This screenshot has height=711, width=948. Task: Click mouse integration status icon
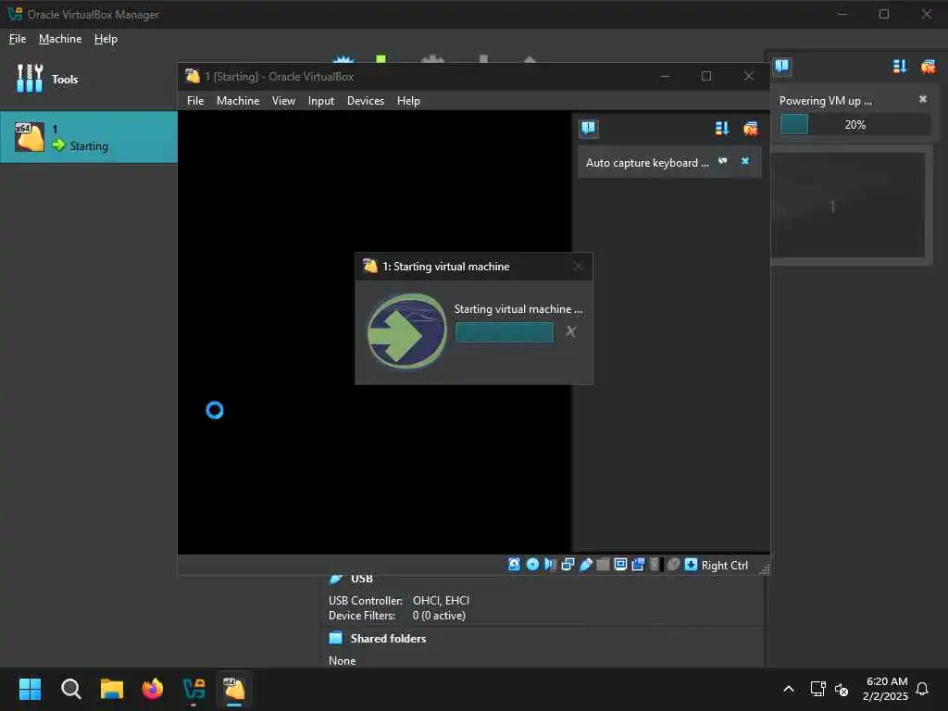pyautogui.click(x=673, y=564)
